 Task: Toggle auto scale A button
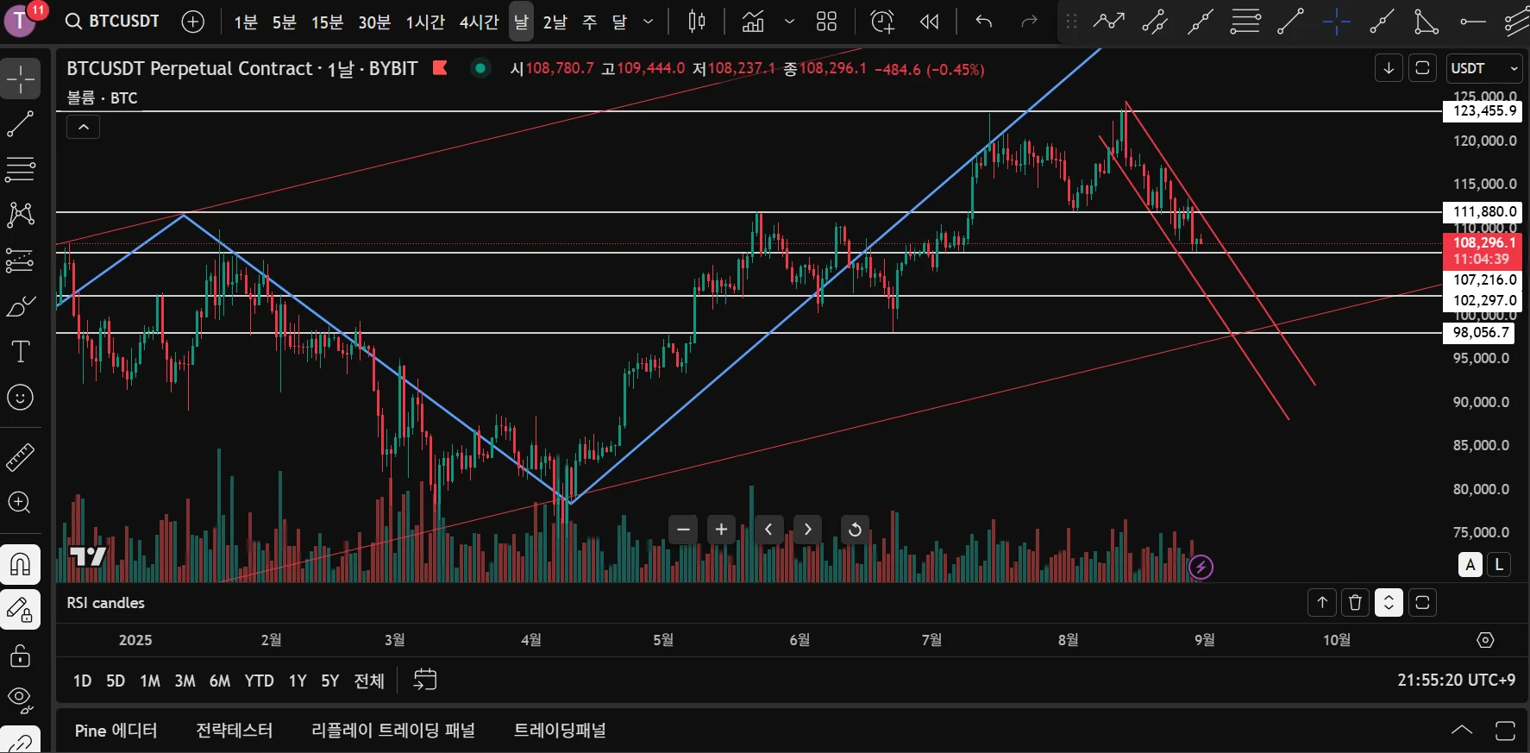click(x=1470, y=565)
